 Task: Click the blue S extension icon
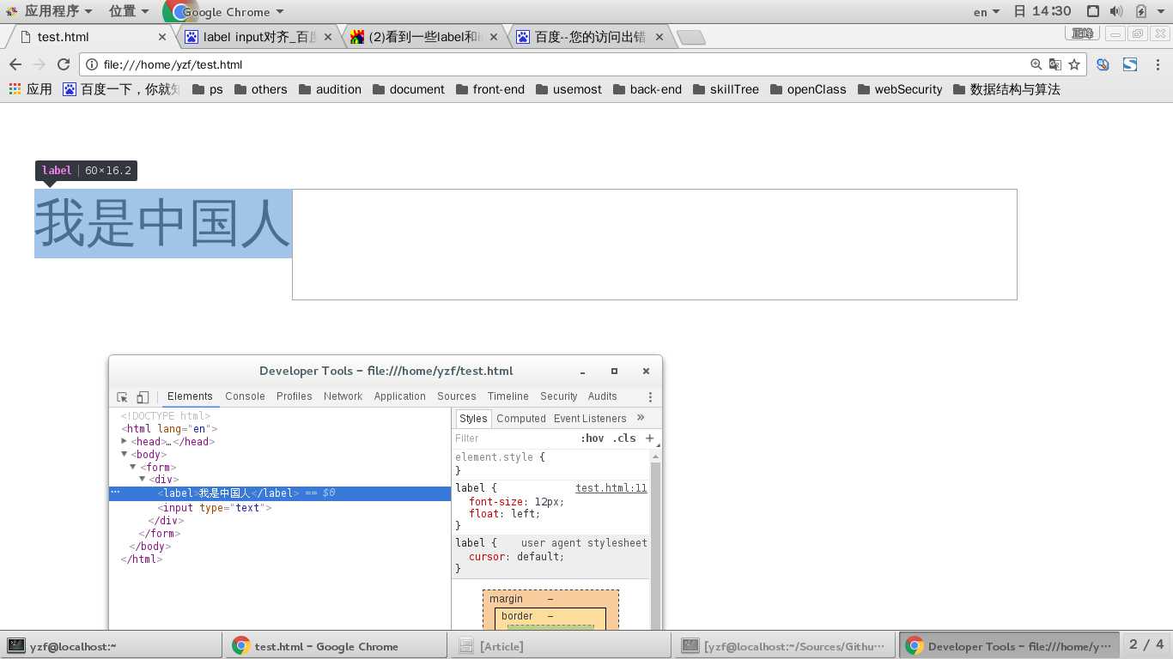tap(1130, 64)
